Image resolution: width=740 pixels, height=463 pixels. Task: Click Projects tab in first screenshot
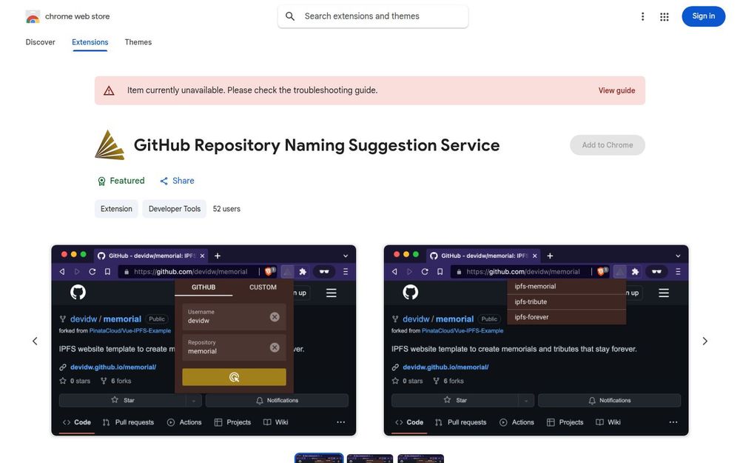232,422
